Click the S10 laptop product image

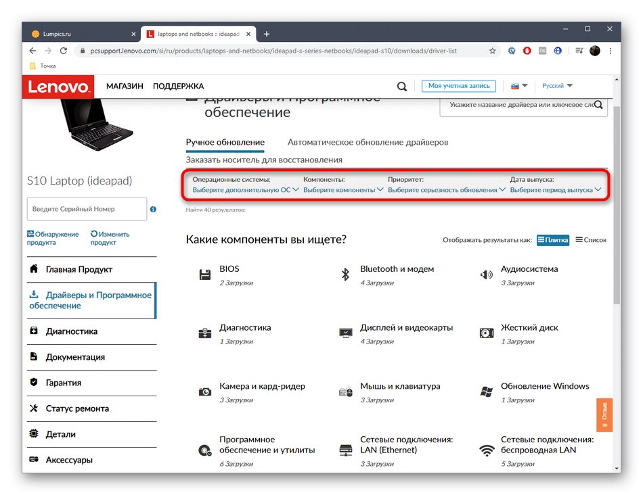pos(97,125)
